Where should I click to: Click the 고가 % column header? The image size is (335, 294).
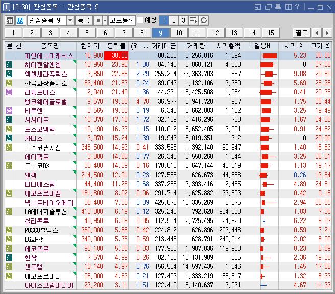pyautogui.click(x=320, y=46)
